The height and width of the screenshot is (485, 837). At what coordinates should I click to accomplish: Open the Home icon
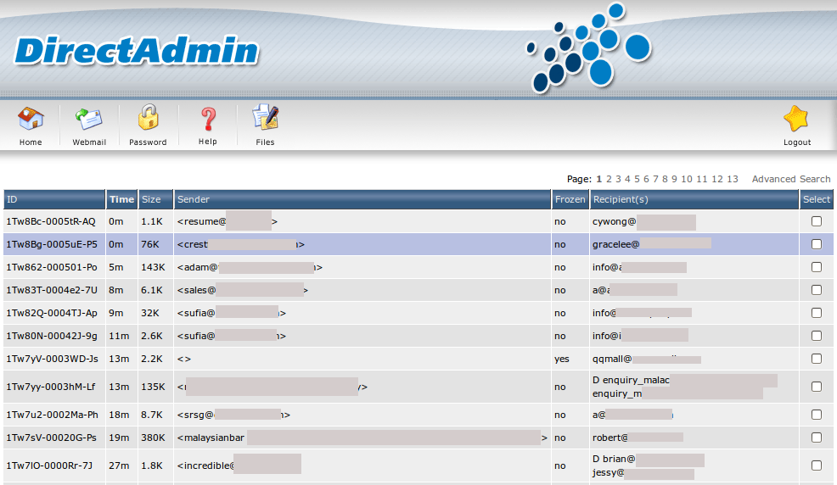(x=31, y=119)
